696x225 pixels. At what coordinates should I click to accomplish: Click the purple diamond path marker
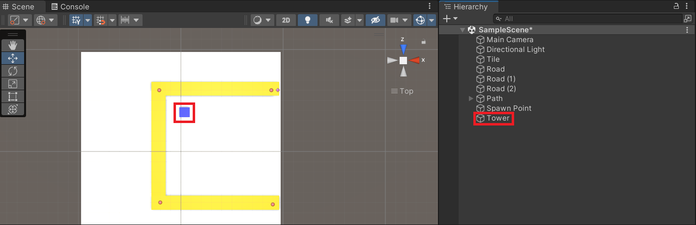click(x=278, y=90)
